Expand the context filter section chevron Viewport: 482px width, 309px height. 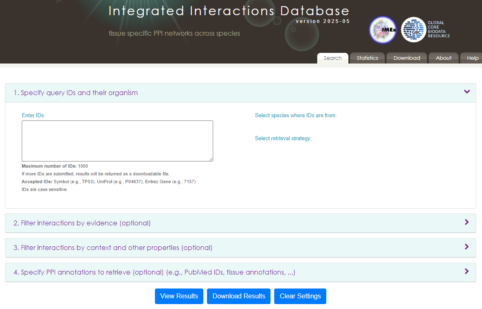(x=466, y=247)
